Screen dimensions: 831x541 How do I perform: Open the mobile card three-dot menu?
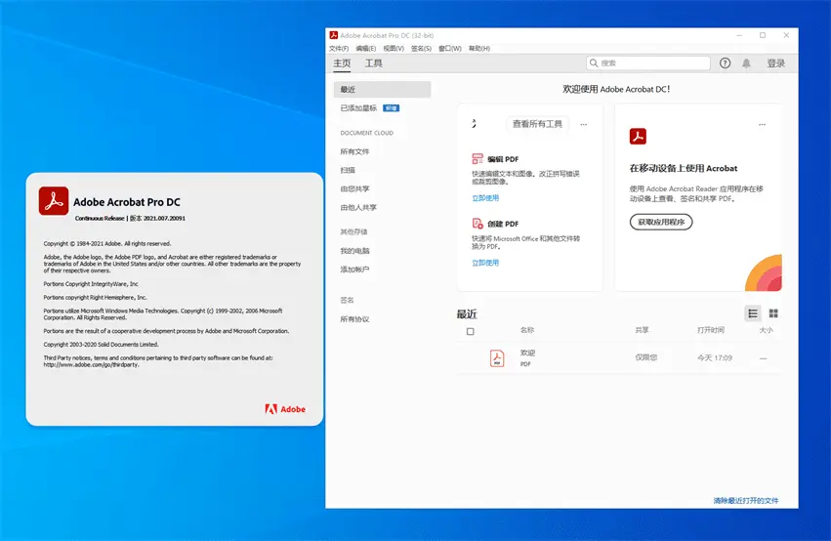point(763,124)
